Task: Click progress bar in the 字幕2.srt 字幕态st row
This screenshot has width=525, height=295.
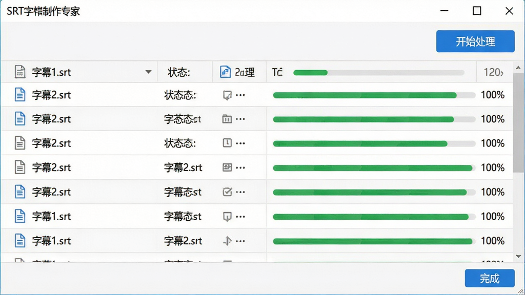Action: (374, 193)
